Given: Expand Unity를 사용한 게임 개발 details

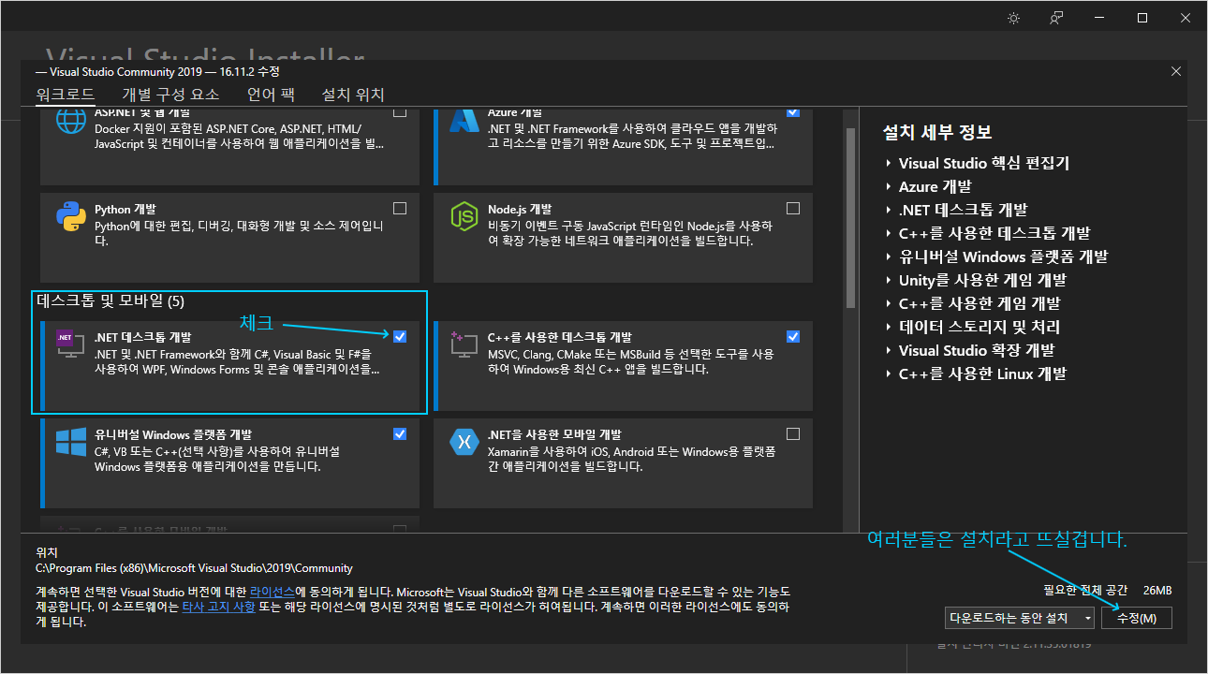Looking at the screenshot, I should click(888, 281).
